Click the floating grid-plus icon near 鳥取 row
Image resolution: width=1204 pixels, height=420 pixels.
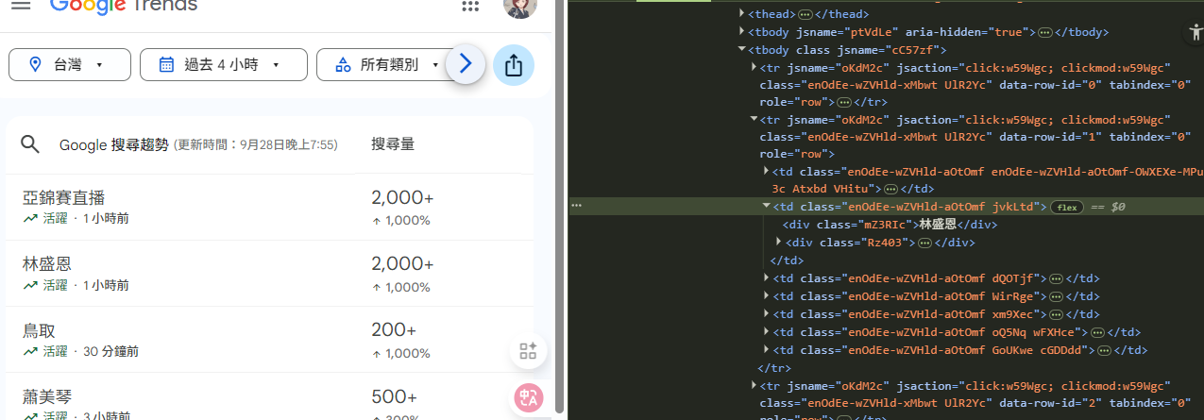(x=528, y=351)
